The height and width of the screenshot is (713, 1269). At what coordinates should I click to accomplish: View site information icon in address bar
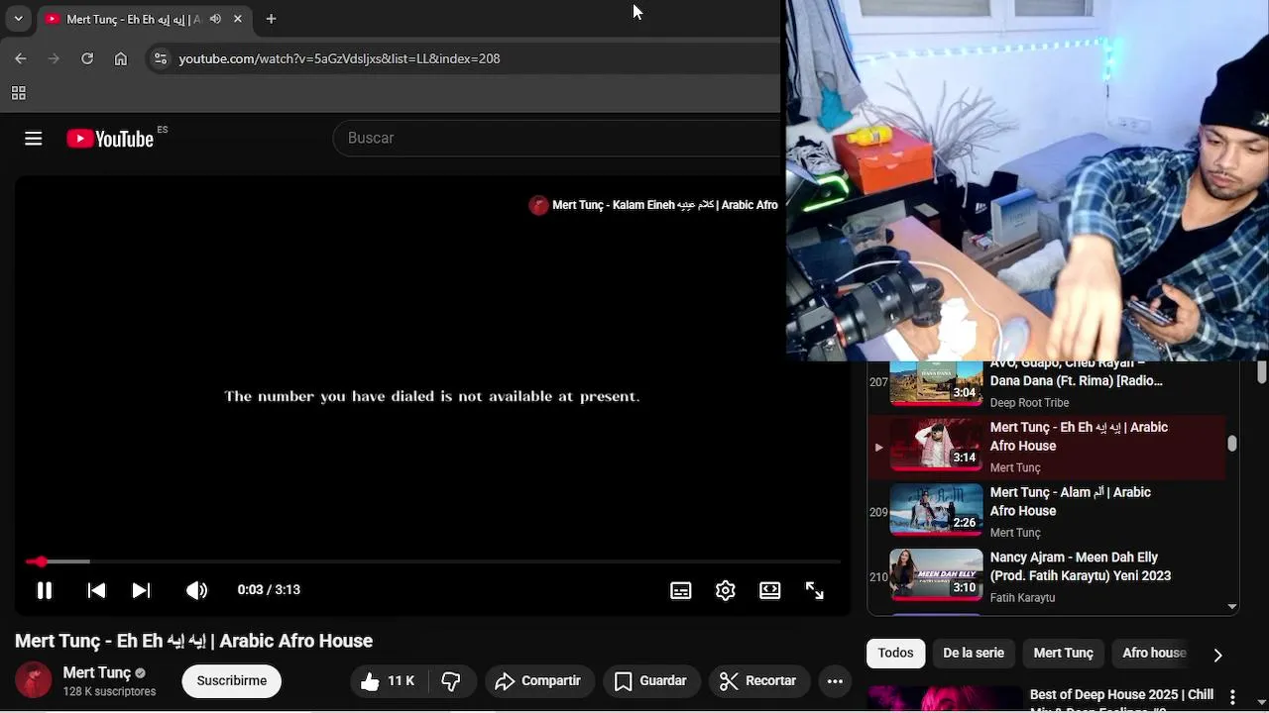pyautogui.click(x=161, y=58)
